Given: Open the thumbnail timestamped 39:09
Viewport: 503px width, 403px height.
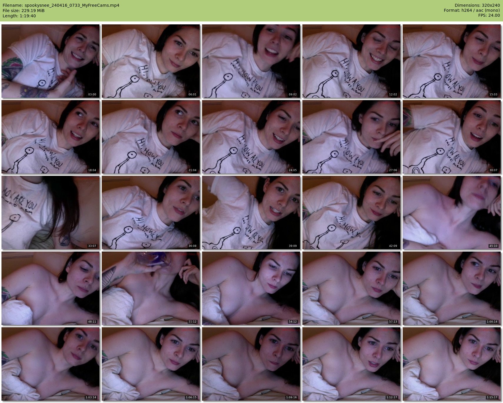Looking at the screenshot, I should point(251,213).
